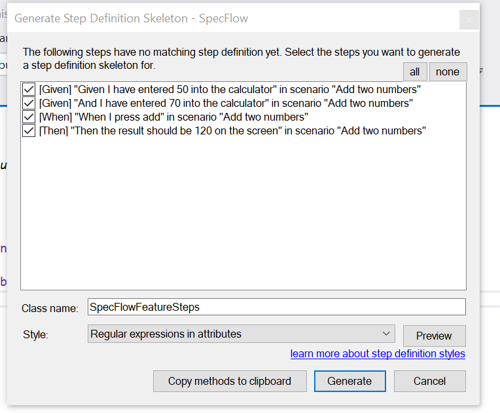Click the arrow on the Style combo box
Viewport: 500px width, 413px height.
(x=386, y=334)
